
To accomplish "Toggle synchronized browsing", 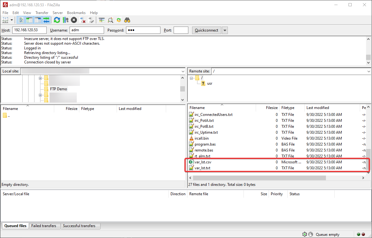I will point(119,20).
